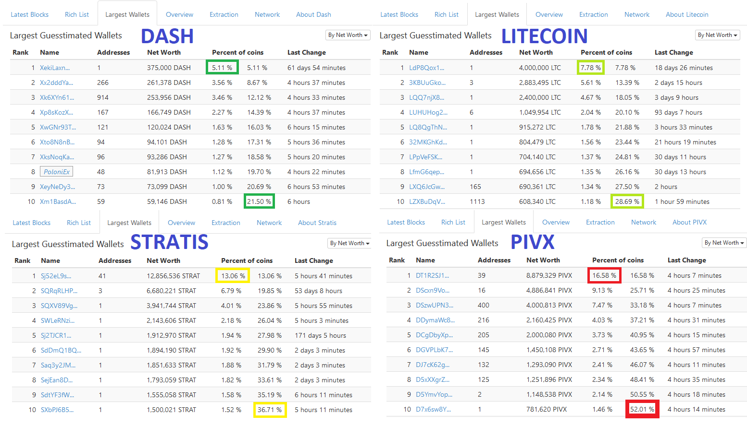Viewport: 747px width, 426px height.
Task: Open the Litecoin Extraction tab
Action: click(x=594, y=14)
